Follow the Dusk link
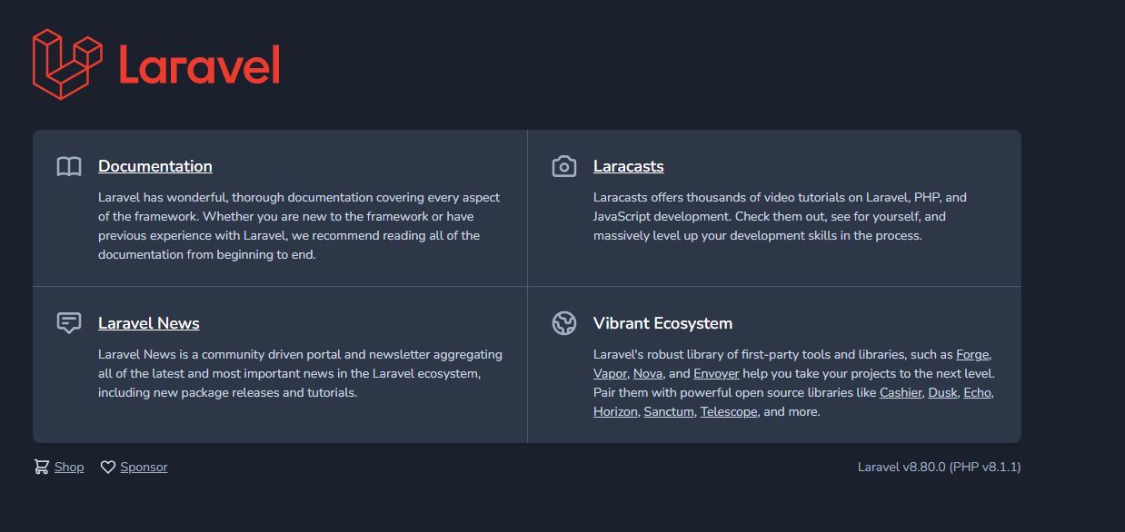 coord(942,392)
